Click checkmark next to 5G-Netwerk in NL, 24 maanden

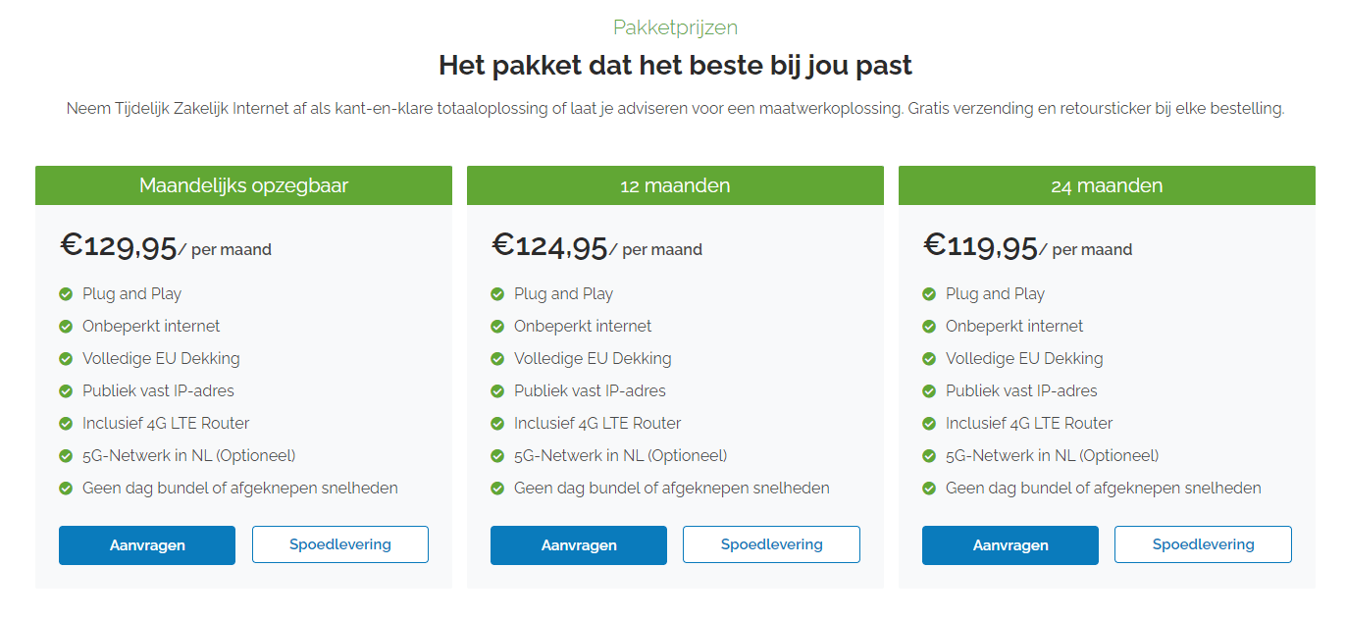pyautogui.click(x=929, y=456)
